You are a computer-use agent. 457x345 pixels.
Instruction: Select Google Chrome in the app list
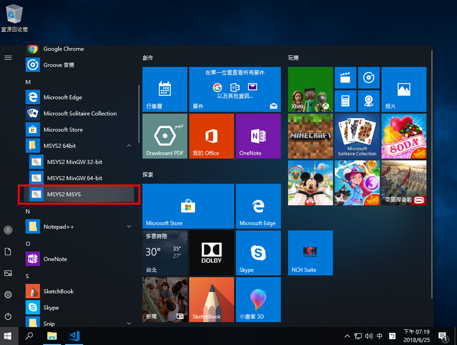(63, 49)
